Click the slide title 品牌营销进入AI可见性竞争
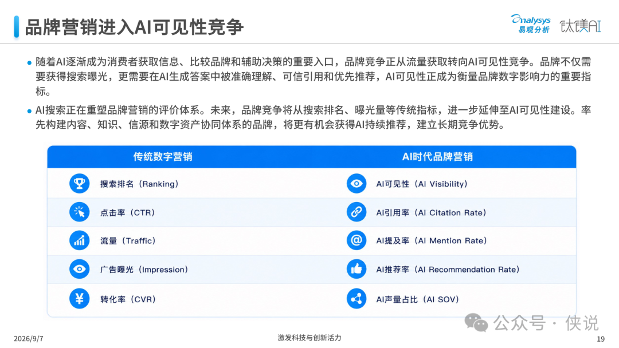This screenshot has width=619, height=348. [x=134, y=27]
